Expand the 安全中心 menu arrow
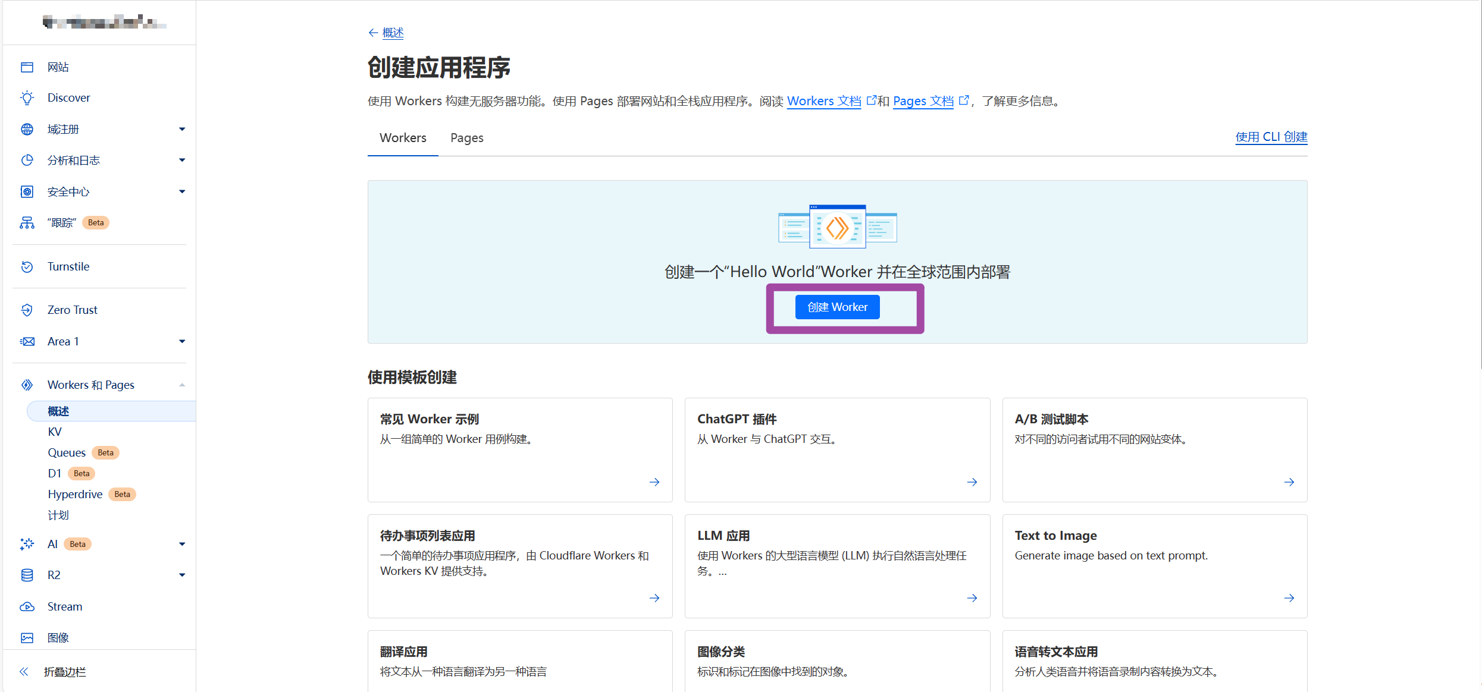Image resolution: width=1482 pixels, height=692 pixels. pyautogui.click(x=182, y=191)
